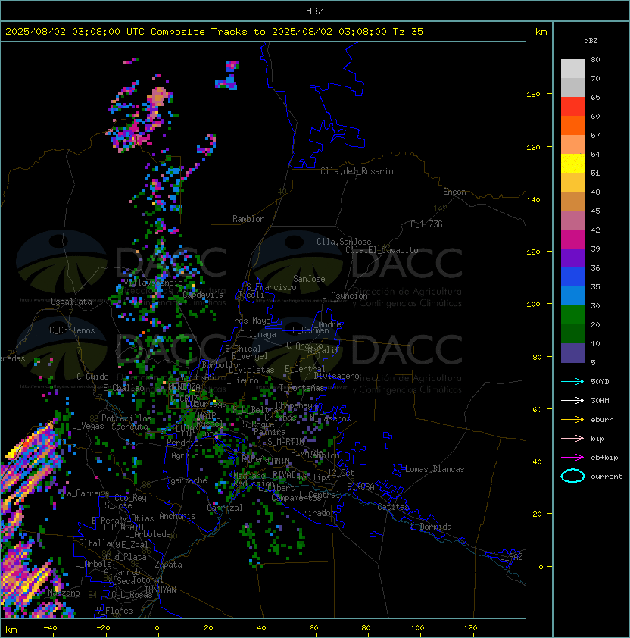Select the 'L_Dormida' map label
This screenshot has height=638, width=630.
(x=431, y=527)
